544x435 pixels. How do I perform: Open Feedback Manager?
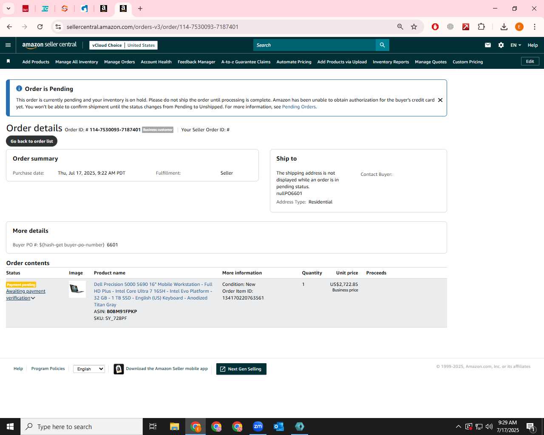pyautogui.click(x=196, y=62)
